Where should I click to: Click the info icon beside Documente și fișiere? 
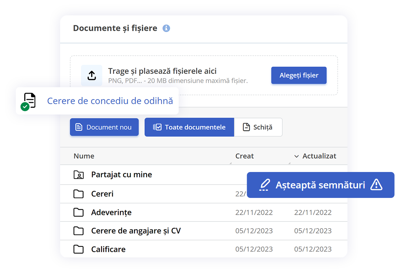coord(166,28)
